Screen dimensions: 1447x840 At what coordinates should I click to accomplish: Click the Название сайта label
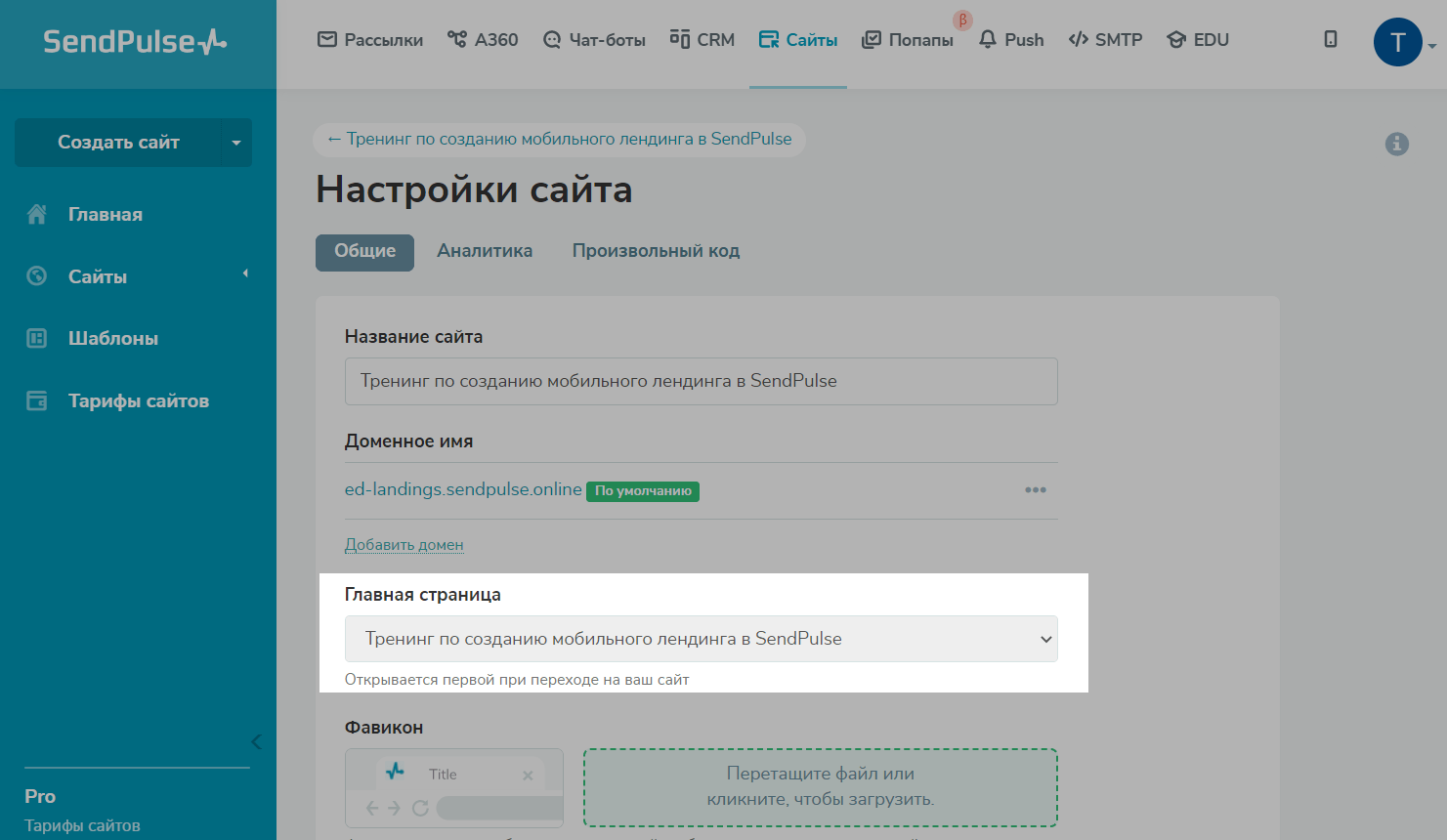tap(413, 337)
